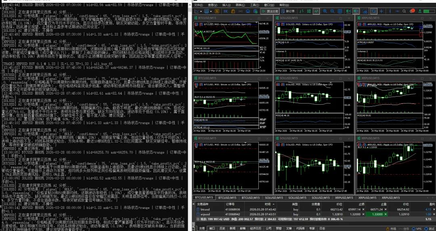Screen dimensions: 436x231
Task: Click the LVL level indicator icon
Action: [x=420, y=11]
